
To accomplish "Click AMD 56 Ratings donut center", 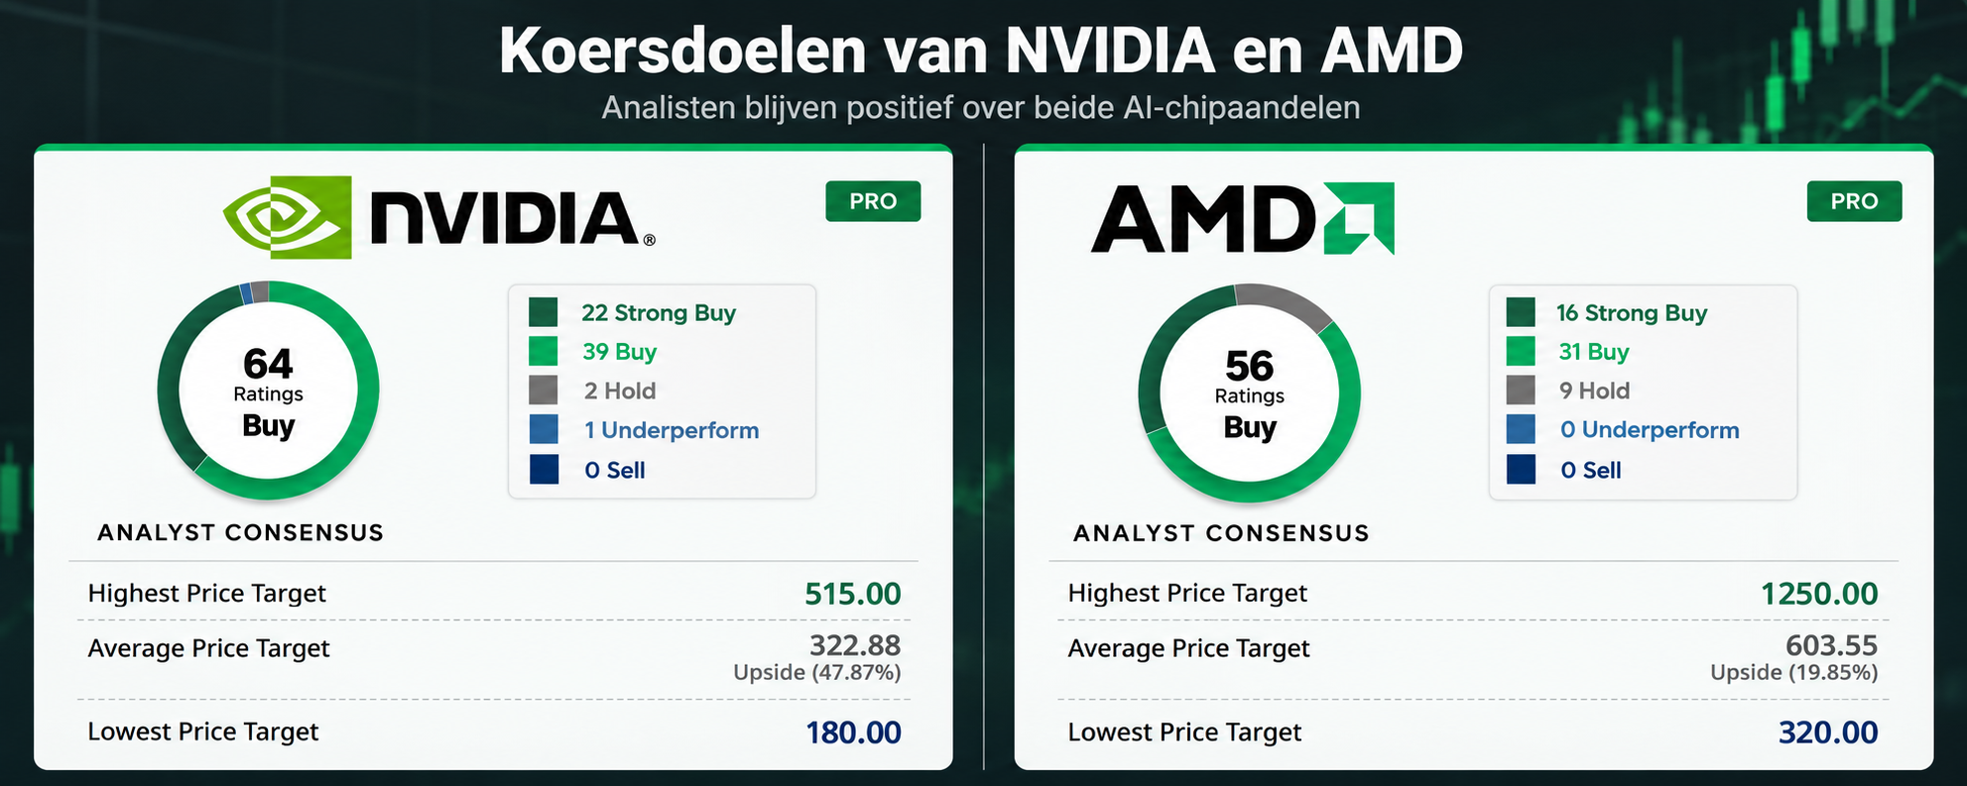I will pos(1249,393).
